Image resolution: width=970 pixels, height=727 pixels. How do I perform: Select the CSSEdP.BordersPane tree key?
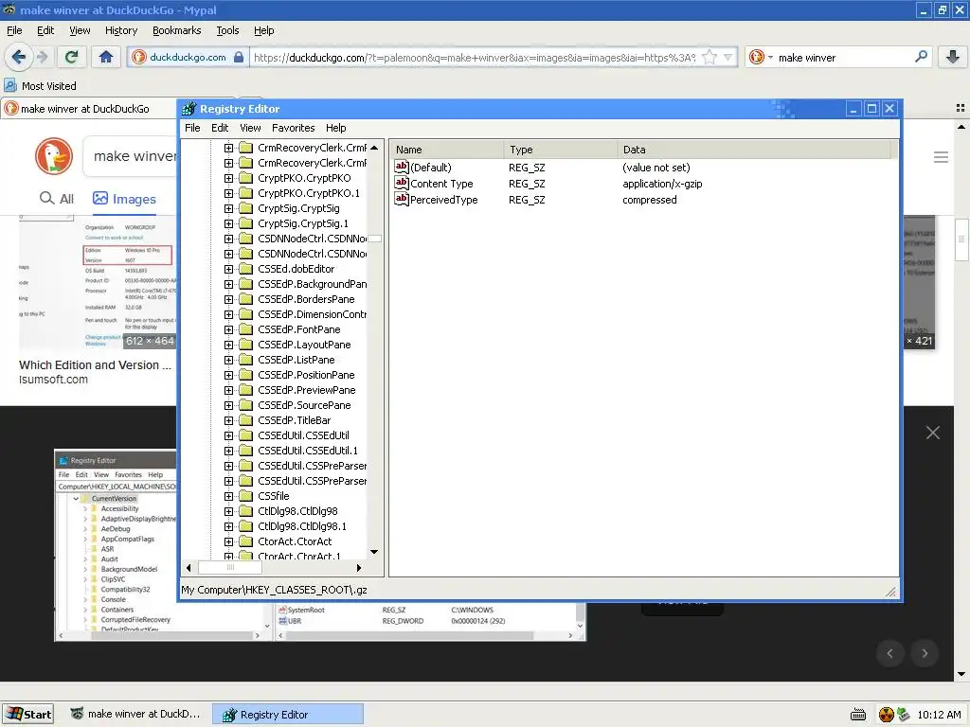coord(306,299)
